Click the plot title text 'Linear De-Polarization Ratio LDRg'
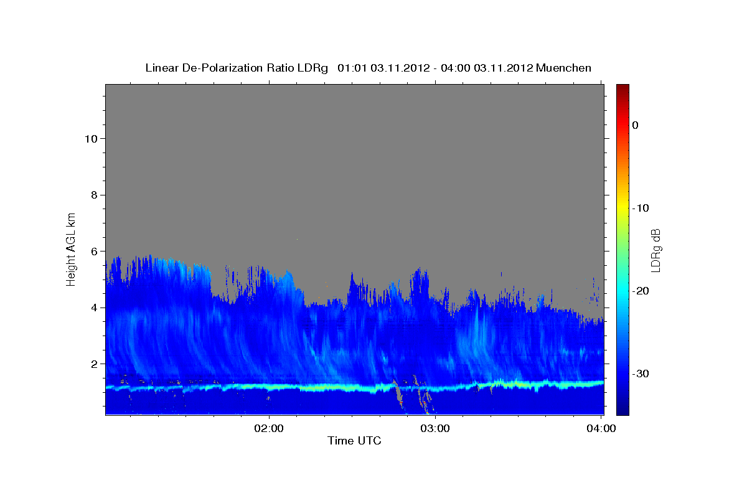747x498 pixels. tap(236, 68)
